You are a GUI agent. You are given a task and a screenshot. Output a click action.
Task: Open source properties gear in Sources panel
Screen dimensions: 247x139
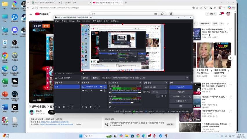[91, 107]
